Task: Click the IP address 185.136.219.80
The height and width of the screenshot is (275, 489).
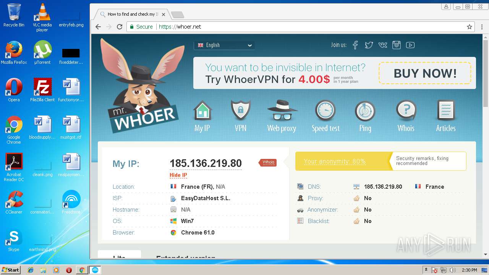Action: 206,163
